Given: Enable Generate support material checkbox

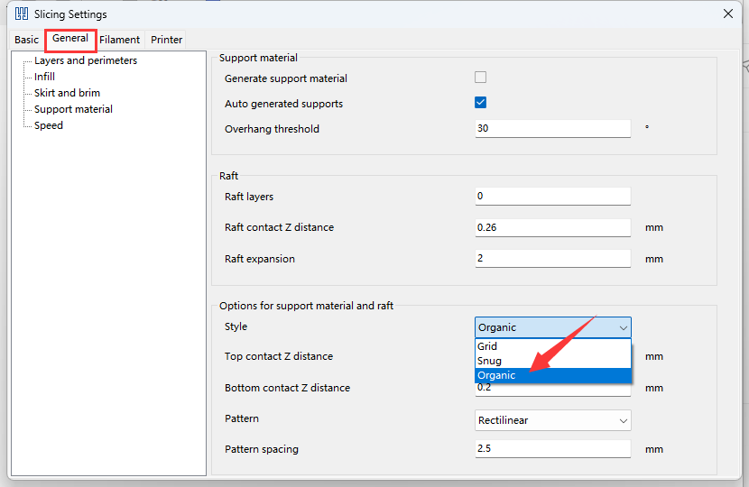Looking at the screenshot, I should (x=481, y=78).
